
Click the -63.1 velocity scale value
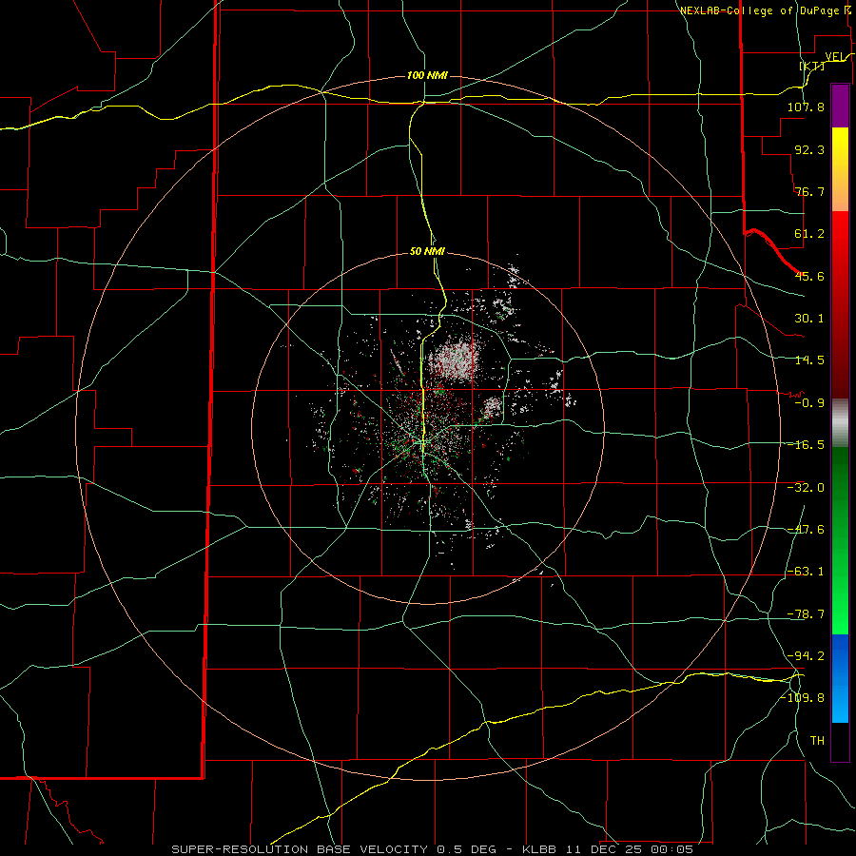point(806,572)
